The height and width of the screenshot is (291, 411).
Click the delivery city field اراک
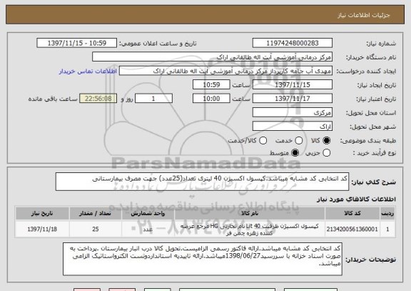click(293, 127)
